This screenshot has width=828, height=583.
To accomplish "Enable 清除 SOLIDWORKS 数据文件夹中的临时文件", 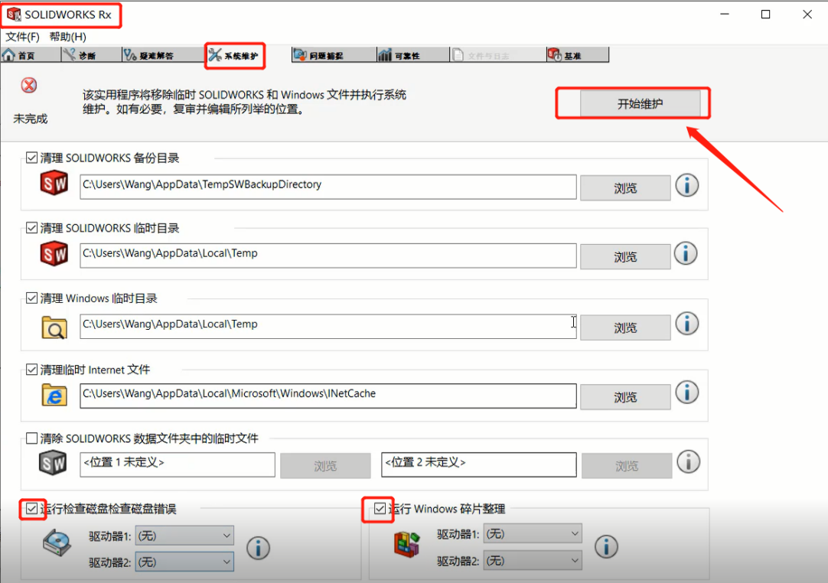I will click(x=31, y=438).
